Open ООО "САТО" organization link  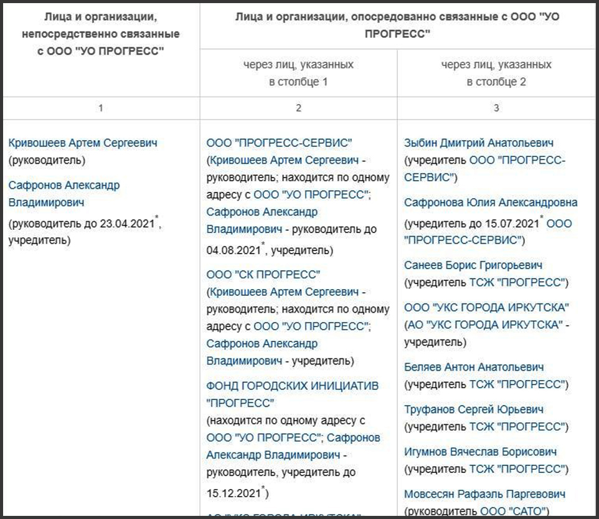pos(512,512)
